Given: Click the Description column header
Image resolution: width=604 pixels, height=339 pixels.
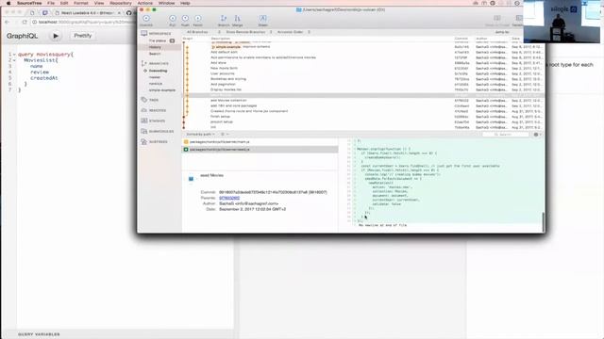Looking at the screenshot, I should 221,39.
